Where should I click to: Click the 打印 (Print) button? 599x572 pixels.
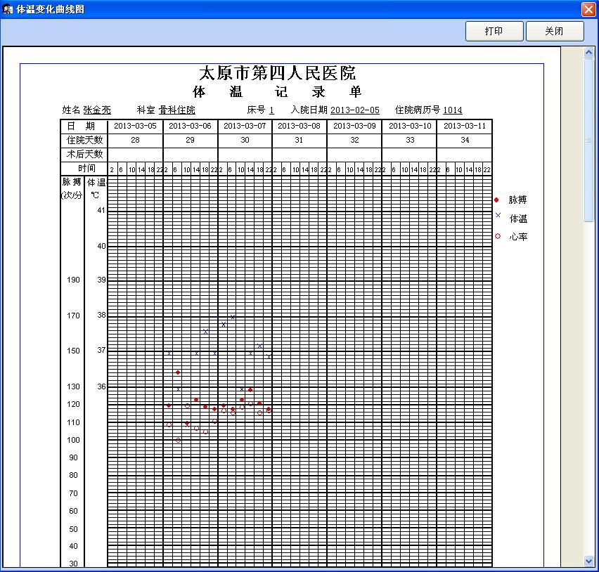[494, 32]
